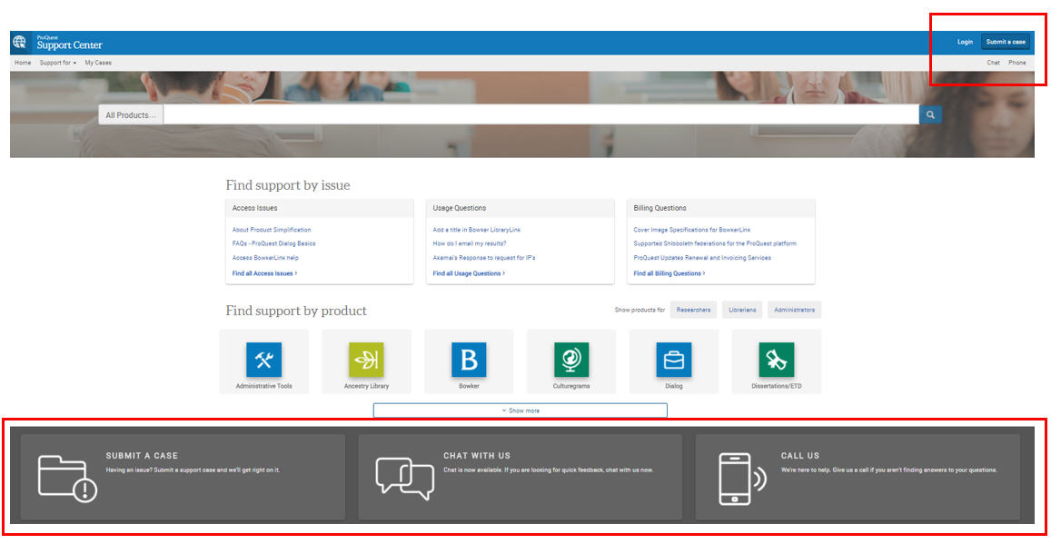This screenshot has width=1051, height=544.
Task: Open ProQuest Updates Renewal and Invoicing Services
Action: [x=702, y=258]
